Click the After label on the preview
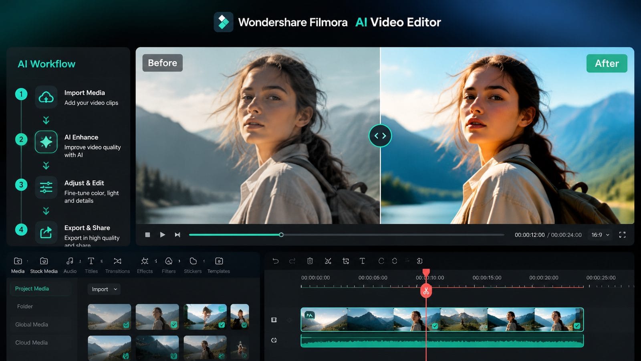 coord(607,63)
